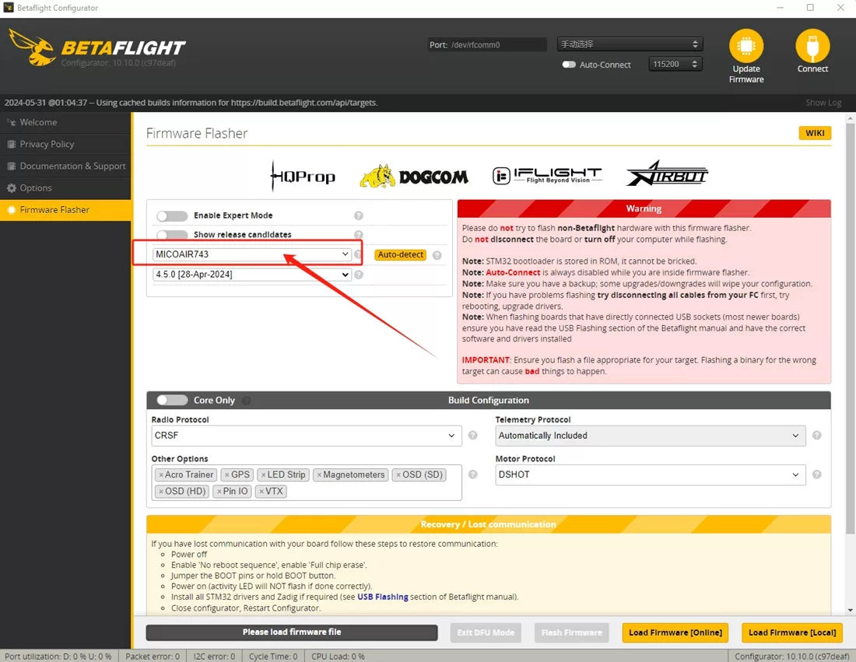Click the Port /dev/rfcomm0 field
856x662 pixels.
(498, 45)
